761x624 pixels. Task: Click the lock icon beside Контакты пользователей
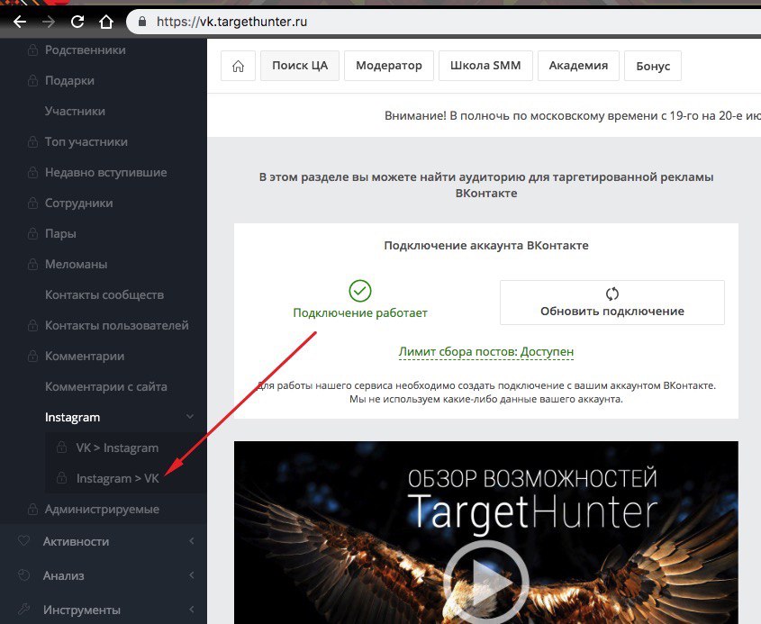[x=32, y=325]
